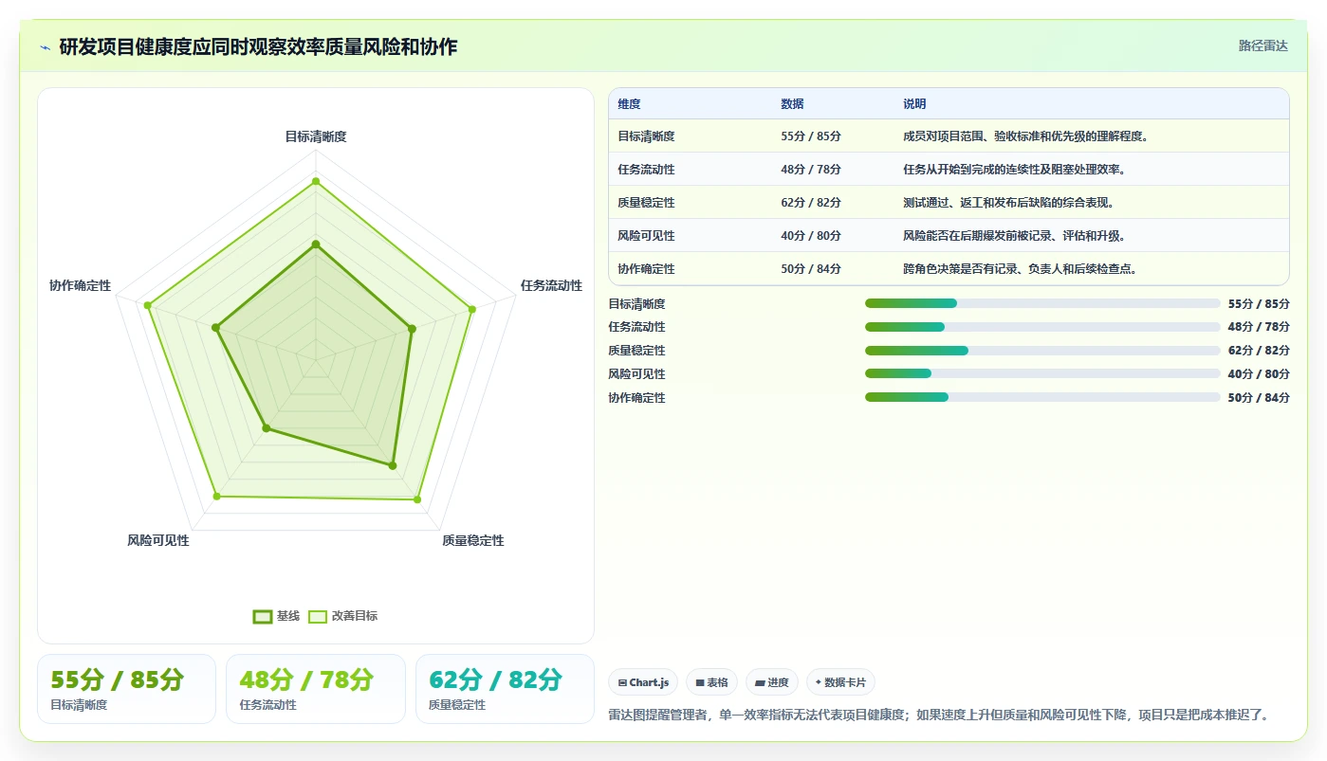Click the target point on 风险可见性 axis
Viewport: 1327px width, 761px height.
(217, 496)
